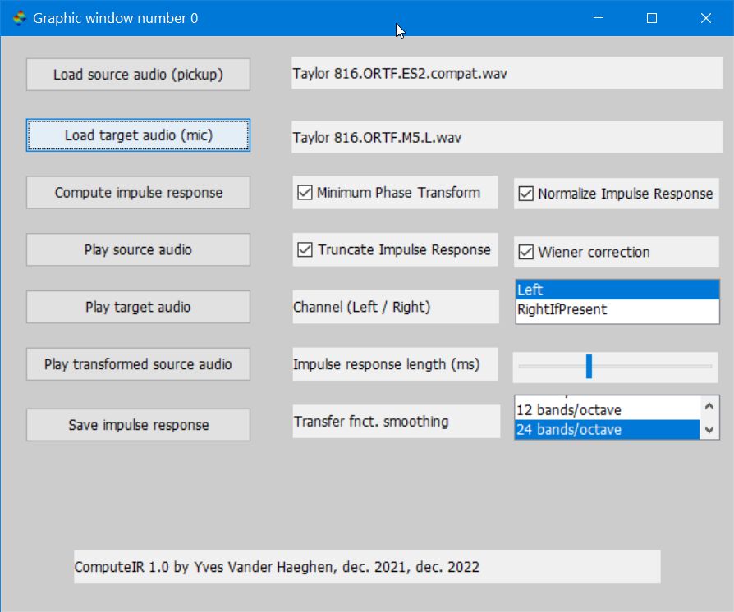Click Transfer fnct. smoothing label
This screenshot has width=734, height=612.
pyautogui.click(x=396, y=422)
